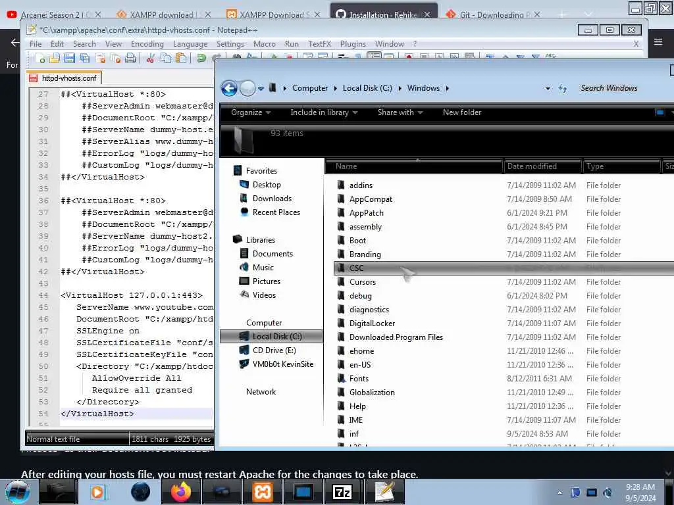Image resolution: width=674 pixels, height=505 pixels.
Task: Switch to the Git - Downloading browser tab
Action: click(x=494, y=14)
